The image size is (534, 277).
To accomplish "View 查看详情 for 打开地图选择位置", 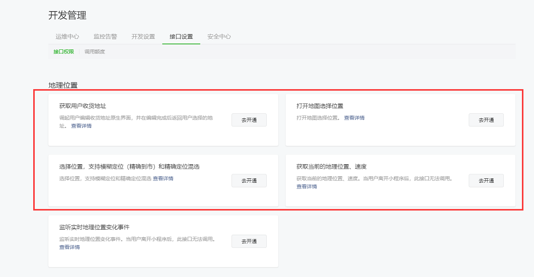I will pyautogui.click(x=354, y=118).
